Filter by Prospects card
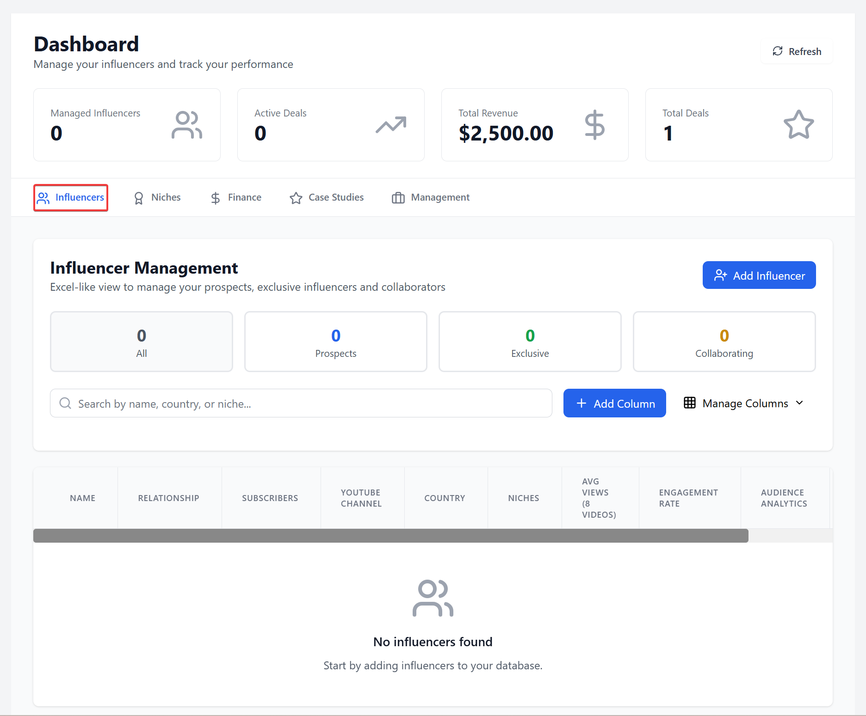Image resolution: width=866 pixels, height=716 pixels. (x=336, y=342)
